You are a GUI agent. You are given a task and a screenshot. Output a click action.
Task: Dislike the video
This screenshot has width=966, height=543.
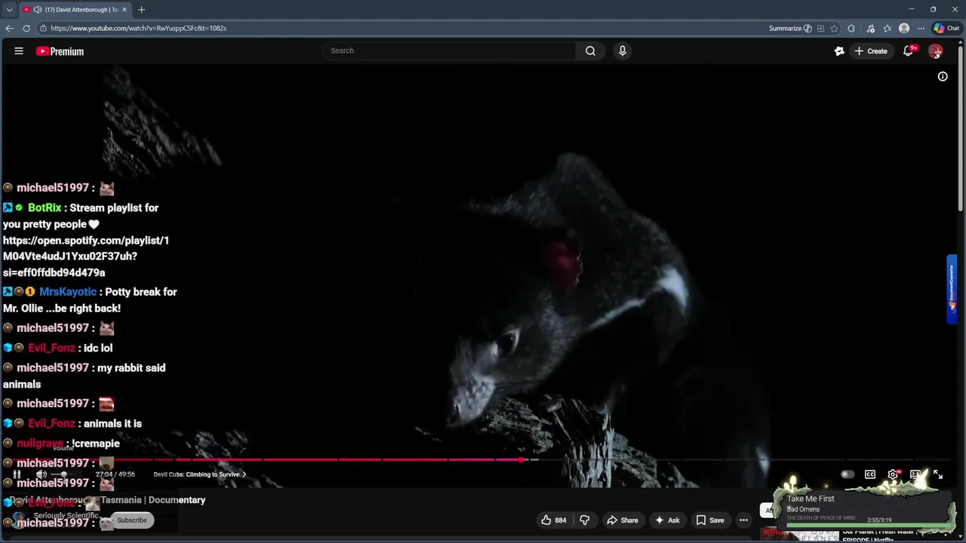[584, 520]
